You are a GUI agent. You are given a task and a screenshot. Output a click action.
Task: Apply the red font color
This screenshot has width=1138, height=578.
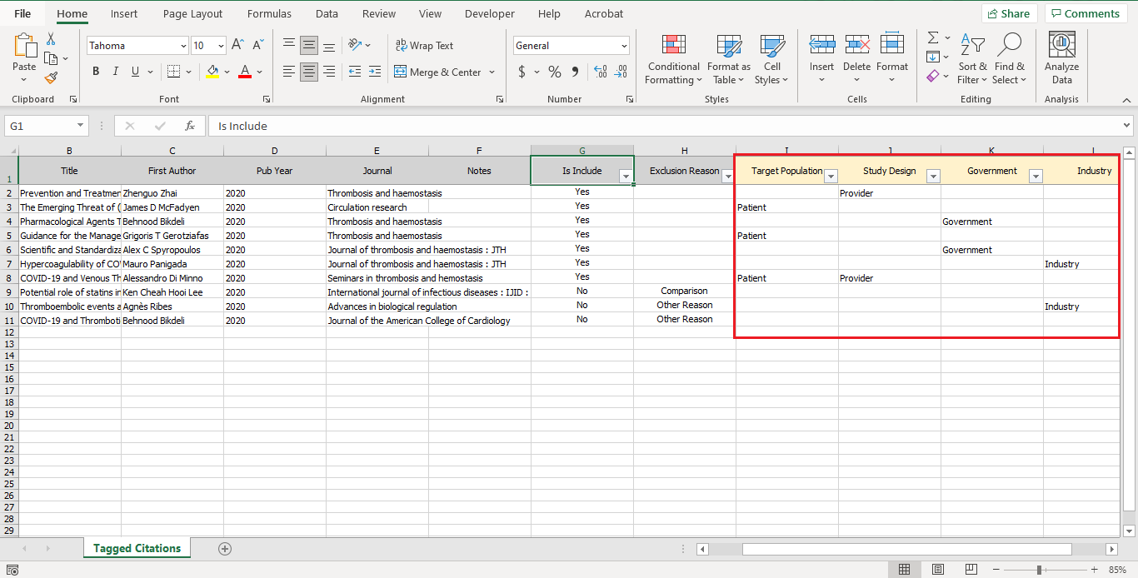(244, 72)
